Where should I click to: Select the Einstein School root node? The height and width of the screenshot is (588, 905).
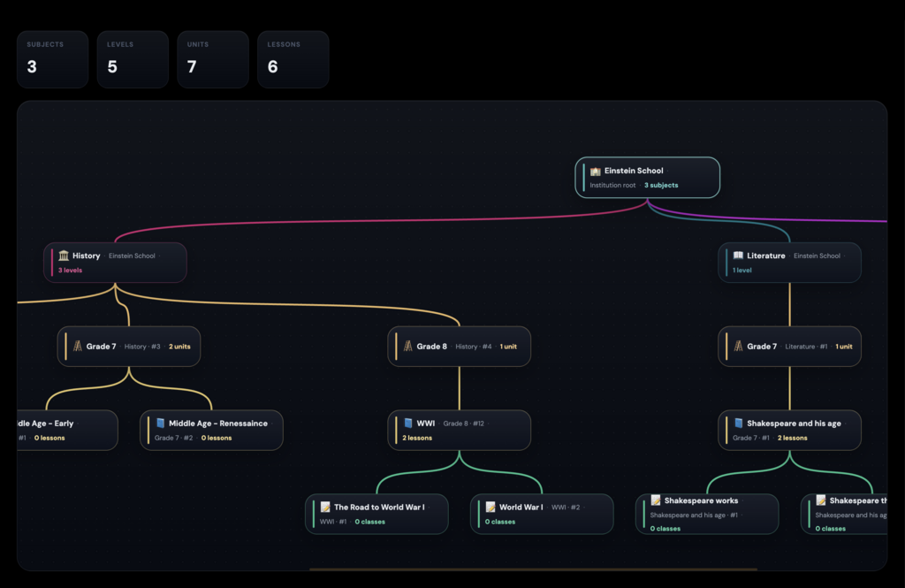(x=648, y=178)
